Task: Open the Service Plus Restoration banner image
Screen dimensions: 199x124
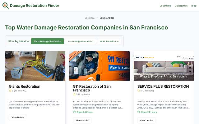Action: [164, 66]
